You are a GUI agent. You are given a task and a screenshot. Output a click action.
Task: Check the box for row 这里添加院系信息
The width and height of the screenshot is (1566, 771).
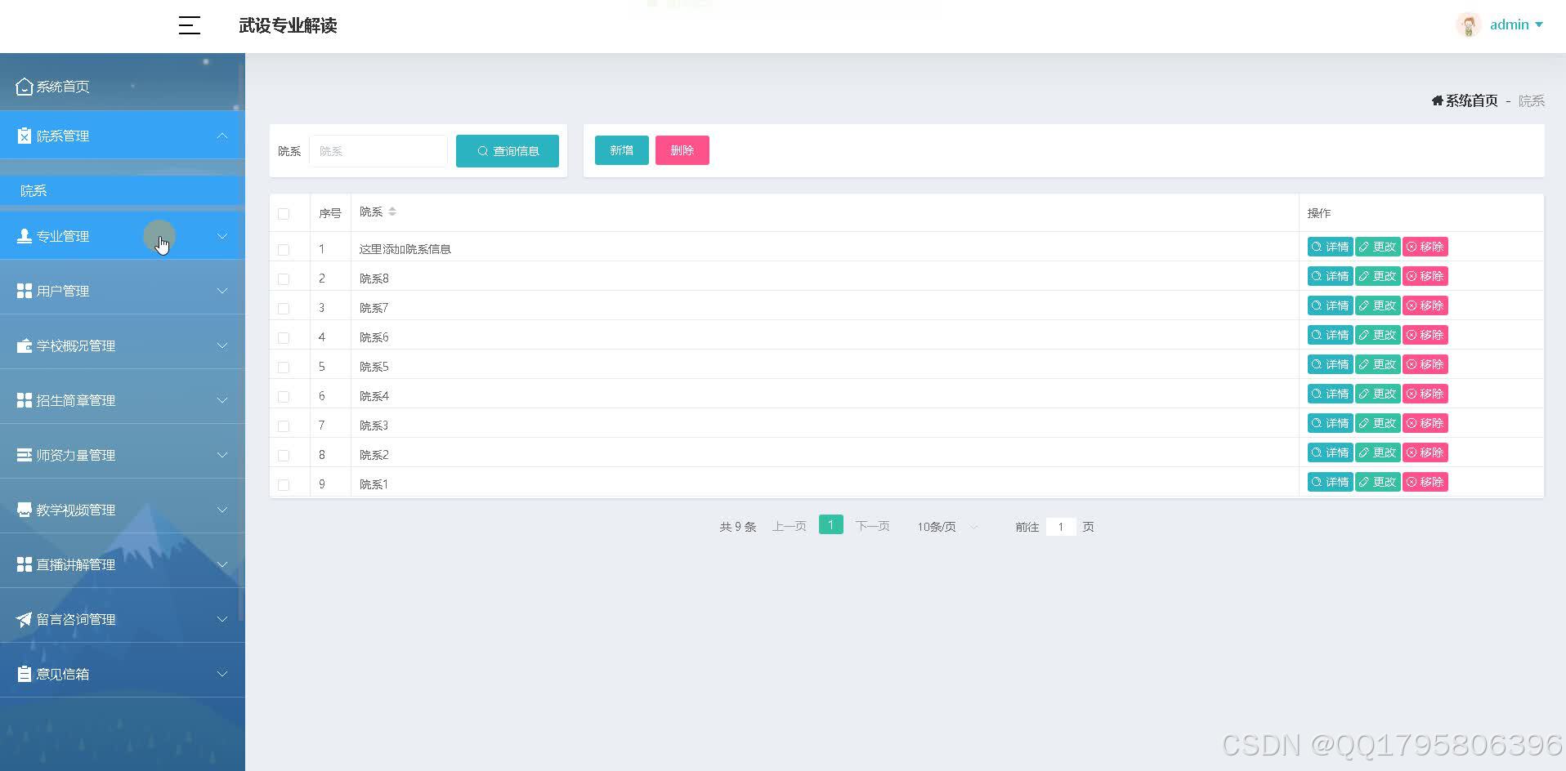coord(284,249)
